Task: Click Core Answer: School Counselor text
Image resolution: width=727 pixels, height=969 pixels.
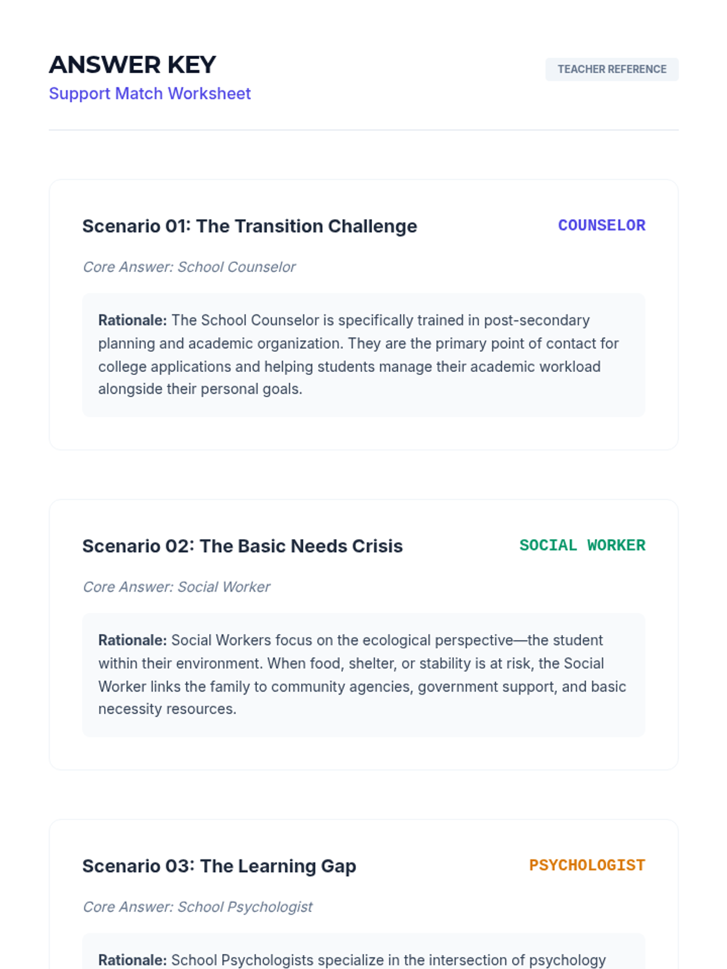Action: pyautogui.click(x=189, y=267)
